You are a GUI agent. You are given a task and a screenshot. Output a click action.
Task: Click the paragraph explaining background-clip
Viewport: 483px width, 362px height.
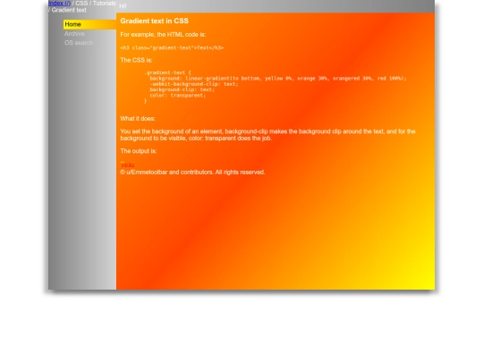point(267,135)
